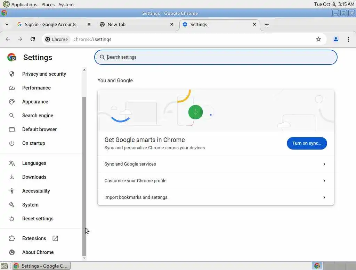Click the Extensions puzzle piece icon
Screen dimensions: 356x270
click(x=11, y=238)
